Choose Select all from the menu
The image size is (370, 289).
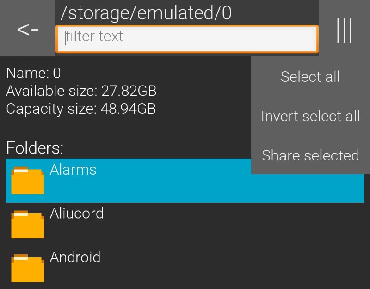point(310,77)
